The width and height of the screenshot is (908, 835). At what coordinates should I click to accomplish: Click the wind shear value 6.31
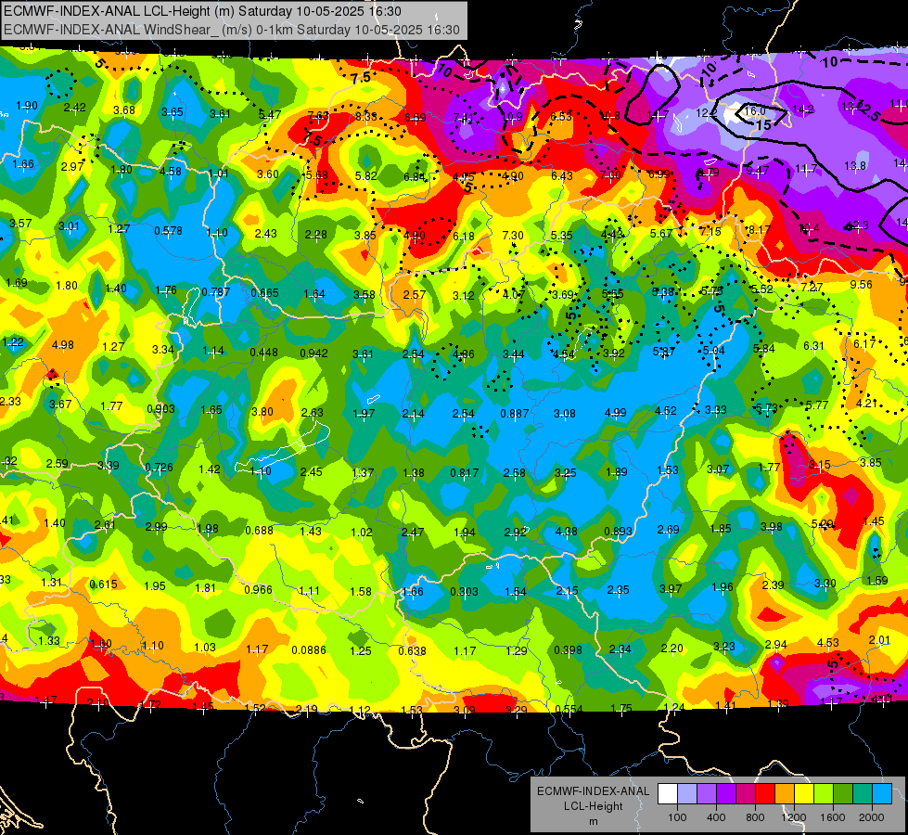pos(813,345)
